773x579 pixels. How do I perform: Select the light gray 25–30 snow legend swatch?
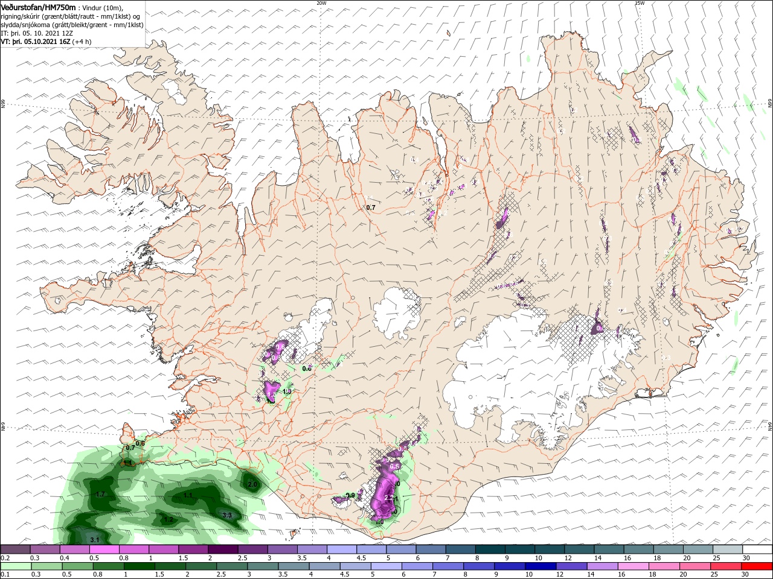click(x=728, y=549)
